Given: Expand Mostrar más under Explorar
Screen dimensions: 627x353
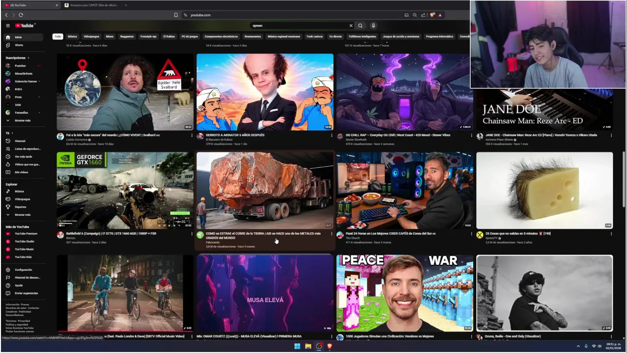Looking at the screenshot, I should click(x=23, y=215).
